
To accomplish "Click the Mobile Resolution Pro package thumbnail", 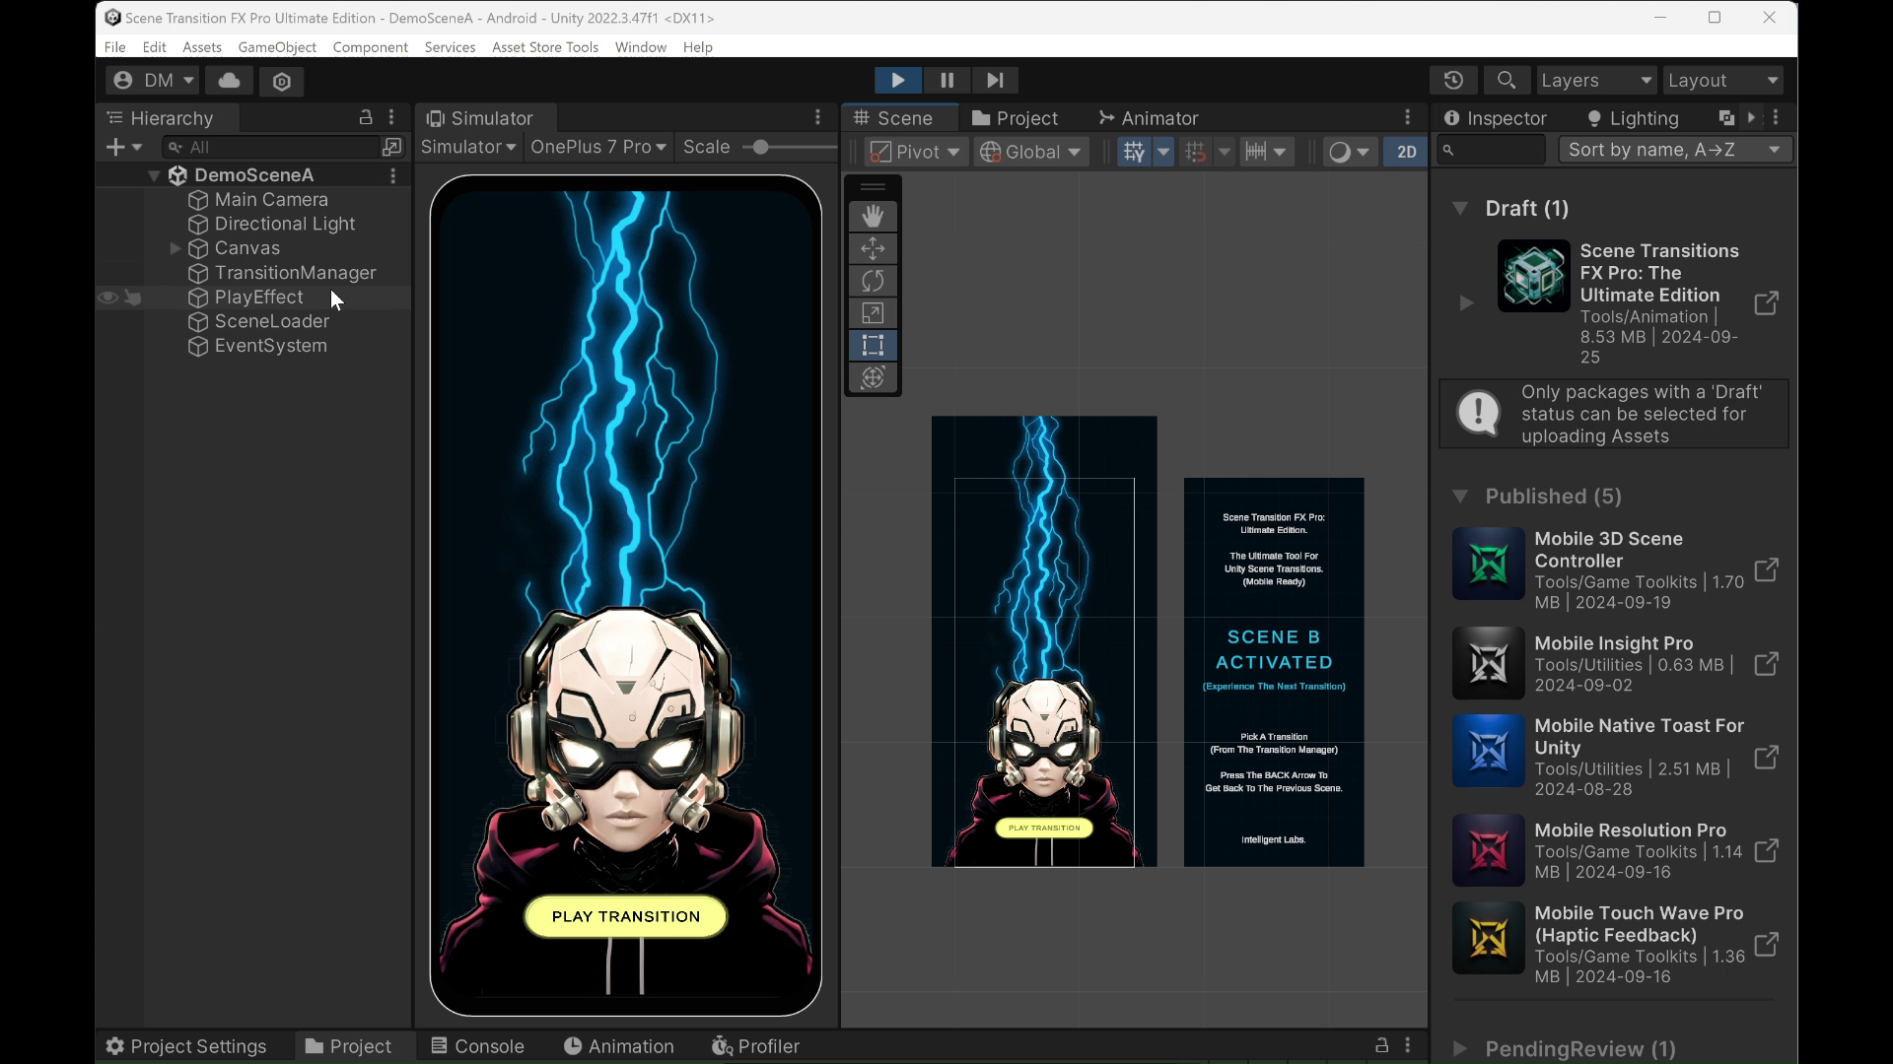I will pos(1488,850).
